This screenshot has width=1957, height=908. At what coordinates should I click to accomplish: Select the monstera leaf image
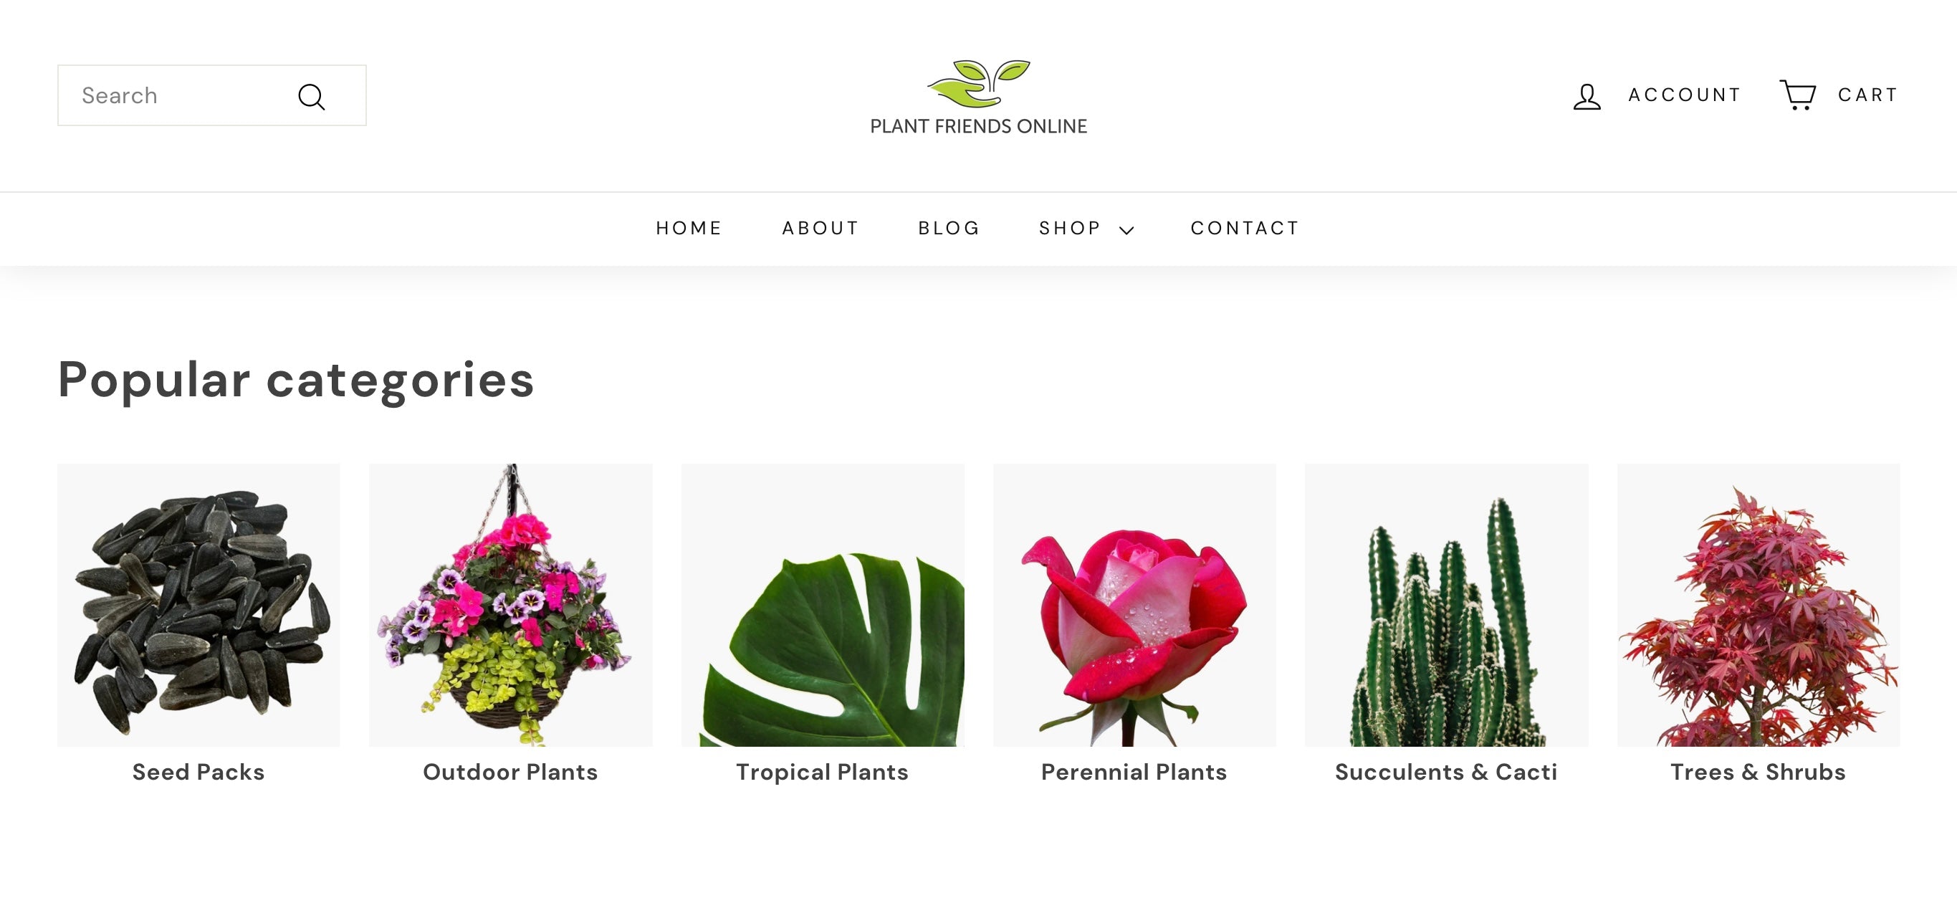click(823, 605)
